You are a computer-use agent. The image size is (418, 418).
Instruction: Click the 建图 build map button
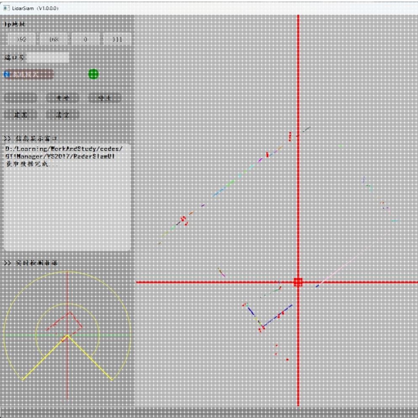[21, 114]
